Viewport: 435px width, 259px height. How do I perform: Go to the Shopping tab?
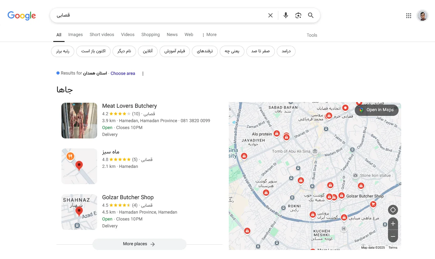pos(150,35)
